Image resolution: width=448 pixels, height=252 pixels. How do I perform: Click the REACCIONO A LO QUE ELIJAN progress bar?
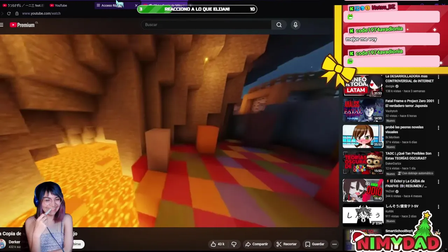(x=197, y=9)
